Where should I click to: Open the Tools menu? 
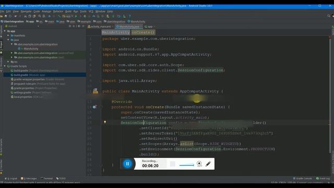(x=83, y=11)
